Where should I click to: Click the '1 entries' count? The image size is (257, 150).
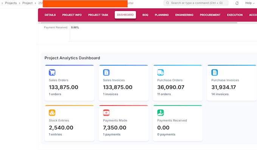coord(55,135)
